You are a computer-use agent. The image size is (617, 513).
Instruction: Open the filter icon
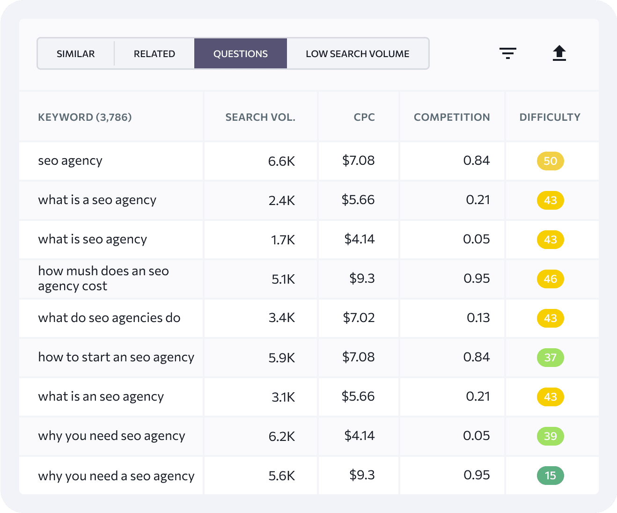coord(507,53)
